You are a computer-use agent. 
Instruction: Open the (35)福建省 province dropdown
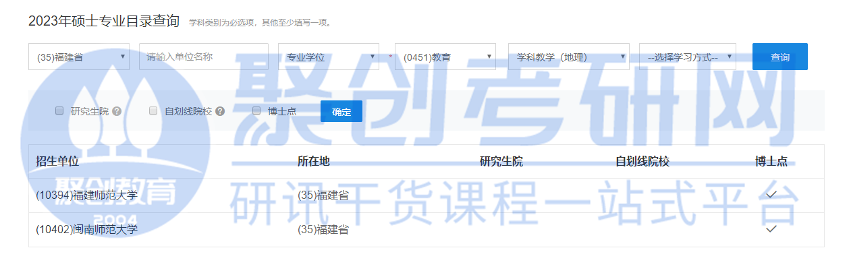pyautogui.click(x=79, y=57)
